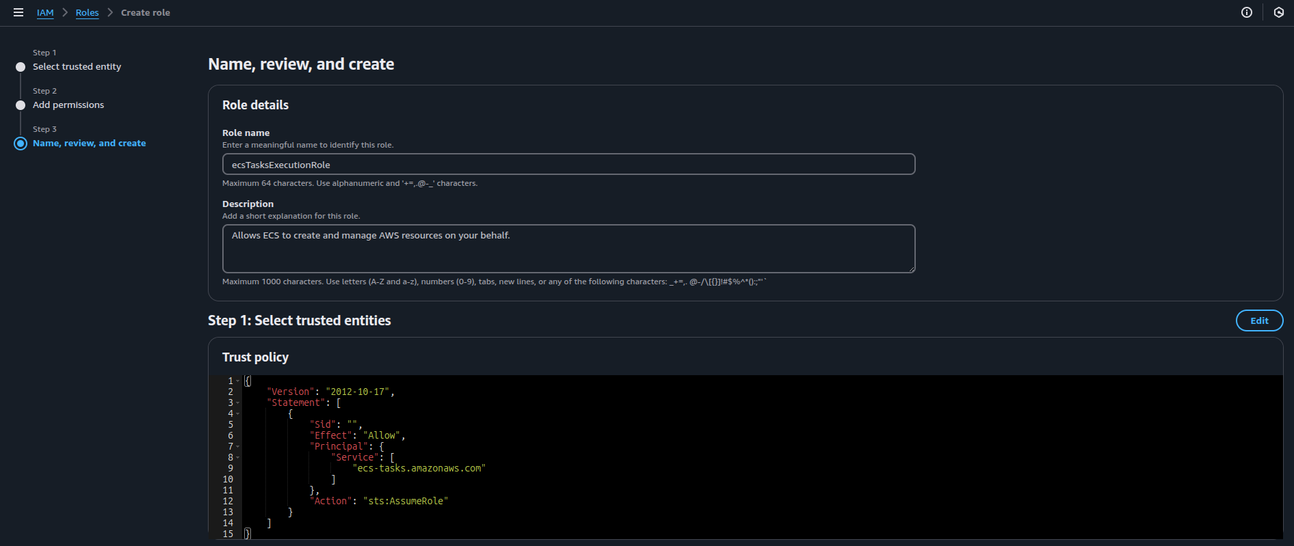Click inside the Description text area
Viewport: 1294px width, 546px height.
click(x=568, y=249)
